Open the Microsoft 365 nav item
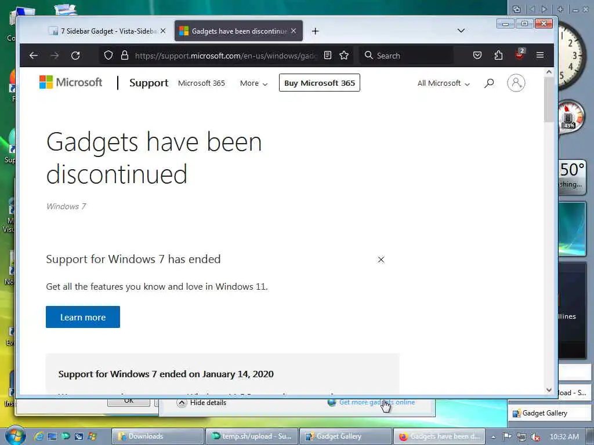 click(201, 83)
